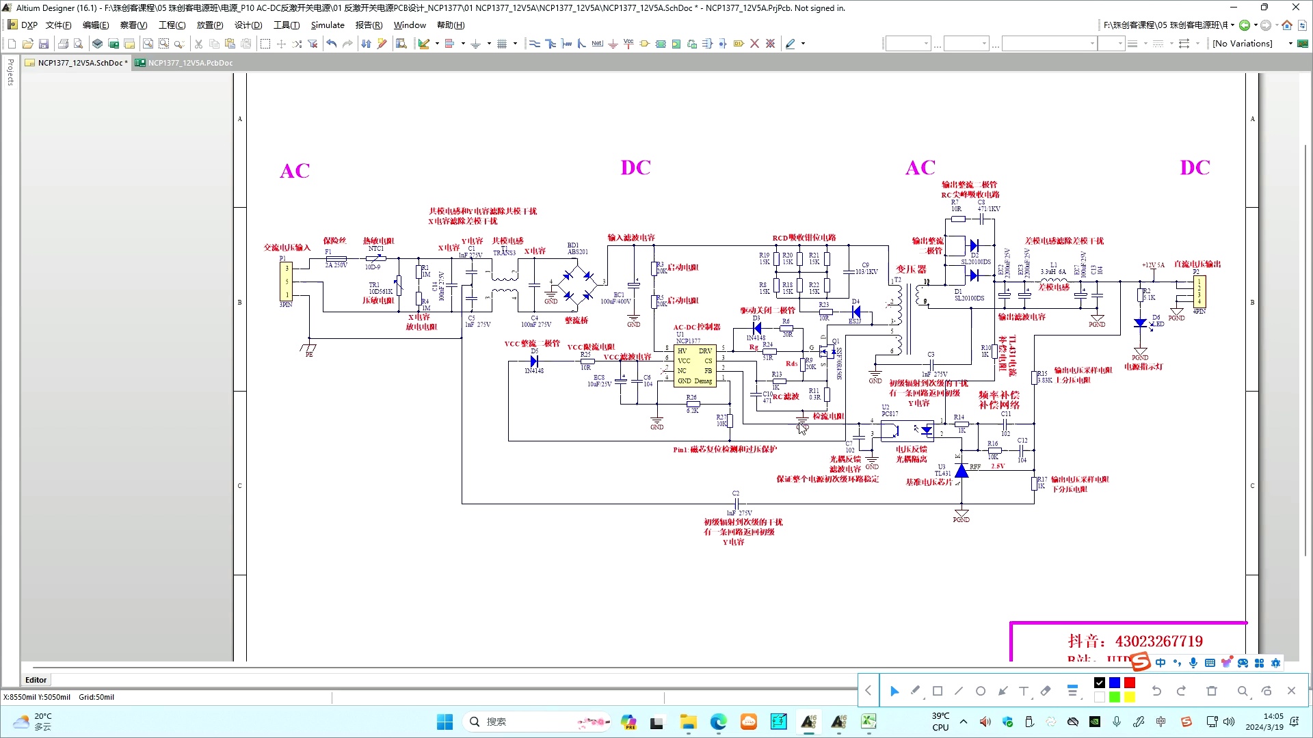
Task: Pick the red color swatch
Action: (1130, 683)
